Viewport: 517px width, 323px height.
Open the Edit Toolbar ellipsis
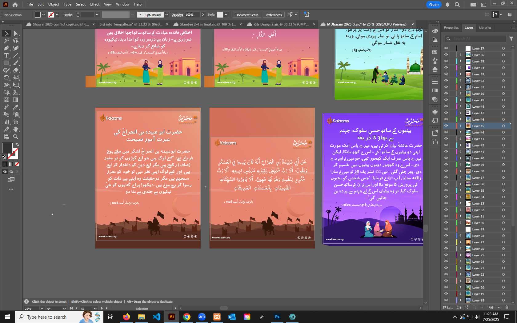pyautogui.click(x=11, y=189)
